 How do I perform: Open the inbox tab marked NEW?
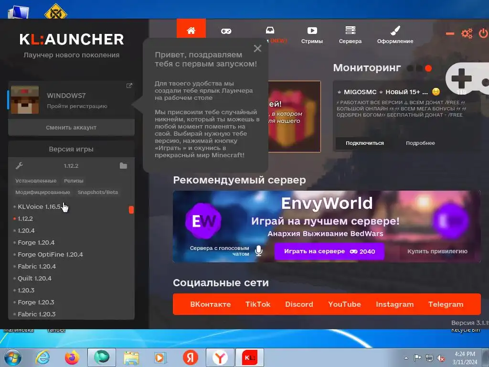point(270,30)
